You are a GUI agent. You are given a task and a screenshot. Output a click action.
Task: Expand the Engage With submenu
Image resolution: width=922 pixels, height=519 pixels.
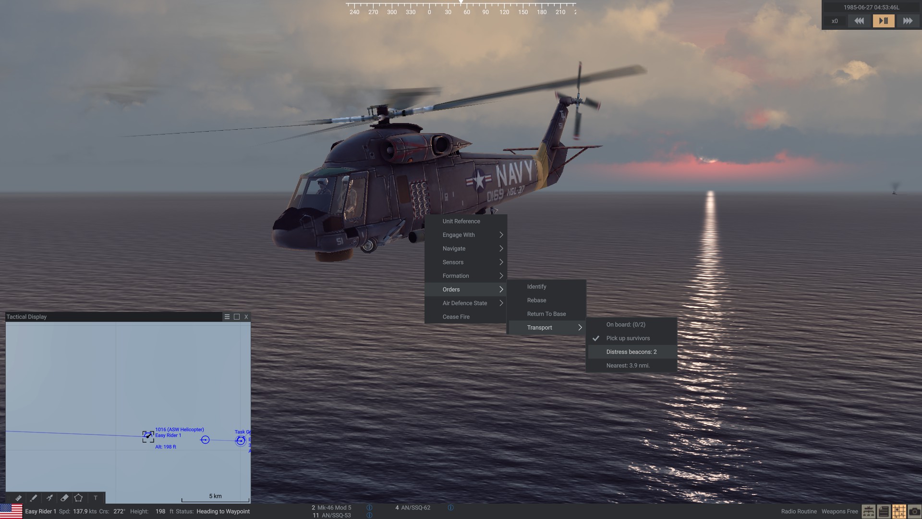coord(466,235)
